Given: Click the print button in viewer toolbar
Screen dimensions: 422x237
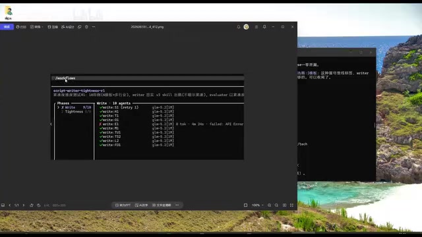Looking at the screenshot, I should [x=21, y=27].
